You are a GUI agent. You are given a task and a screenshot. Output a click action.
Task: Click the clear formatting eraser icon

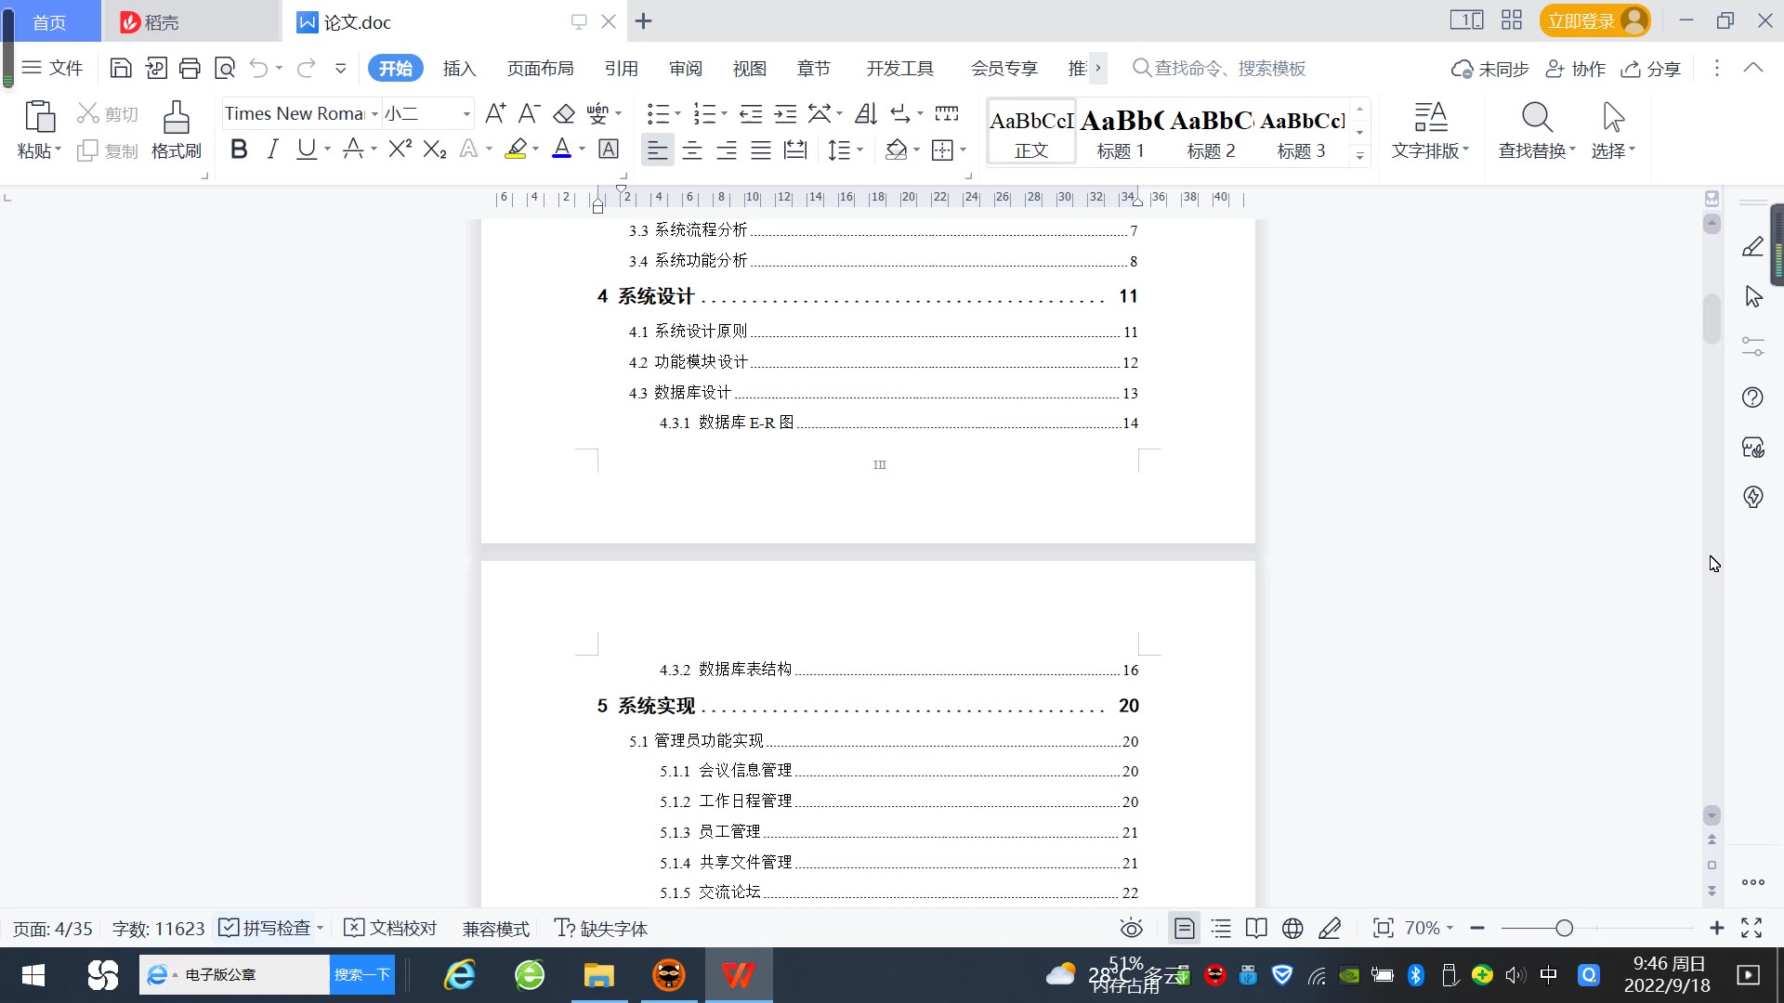(x=564, y=113)
